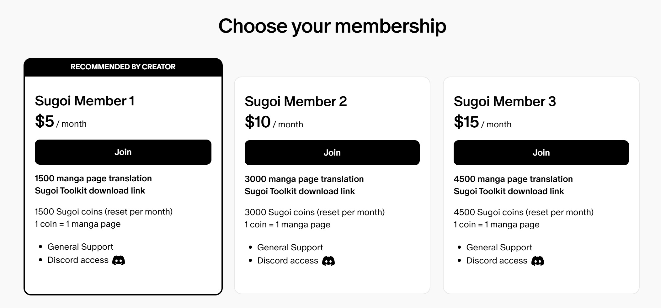The image size is (661, 308).
Task: Click the 3000 manga page translation text
Action: pyautogui.click(x=304, y=179)
